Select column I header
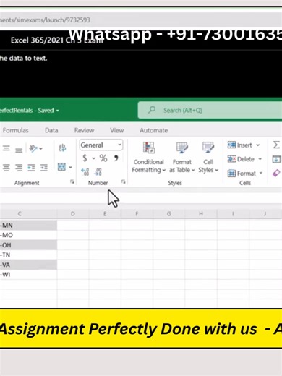 (233, 214)
